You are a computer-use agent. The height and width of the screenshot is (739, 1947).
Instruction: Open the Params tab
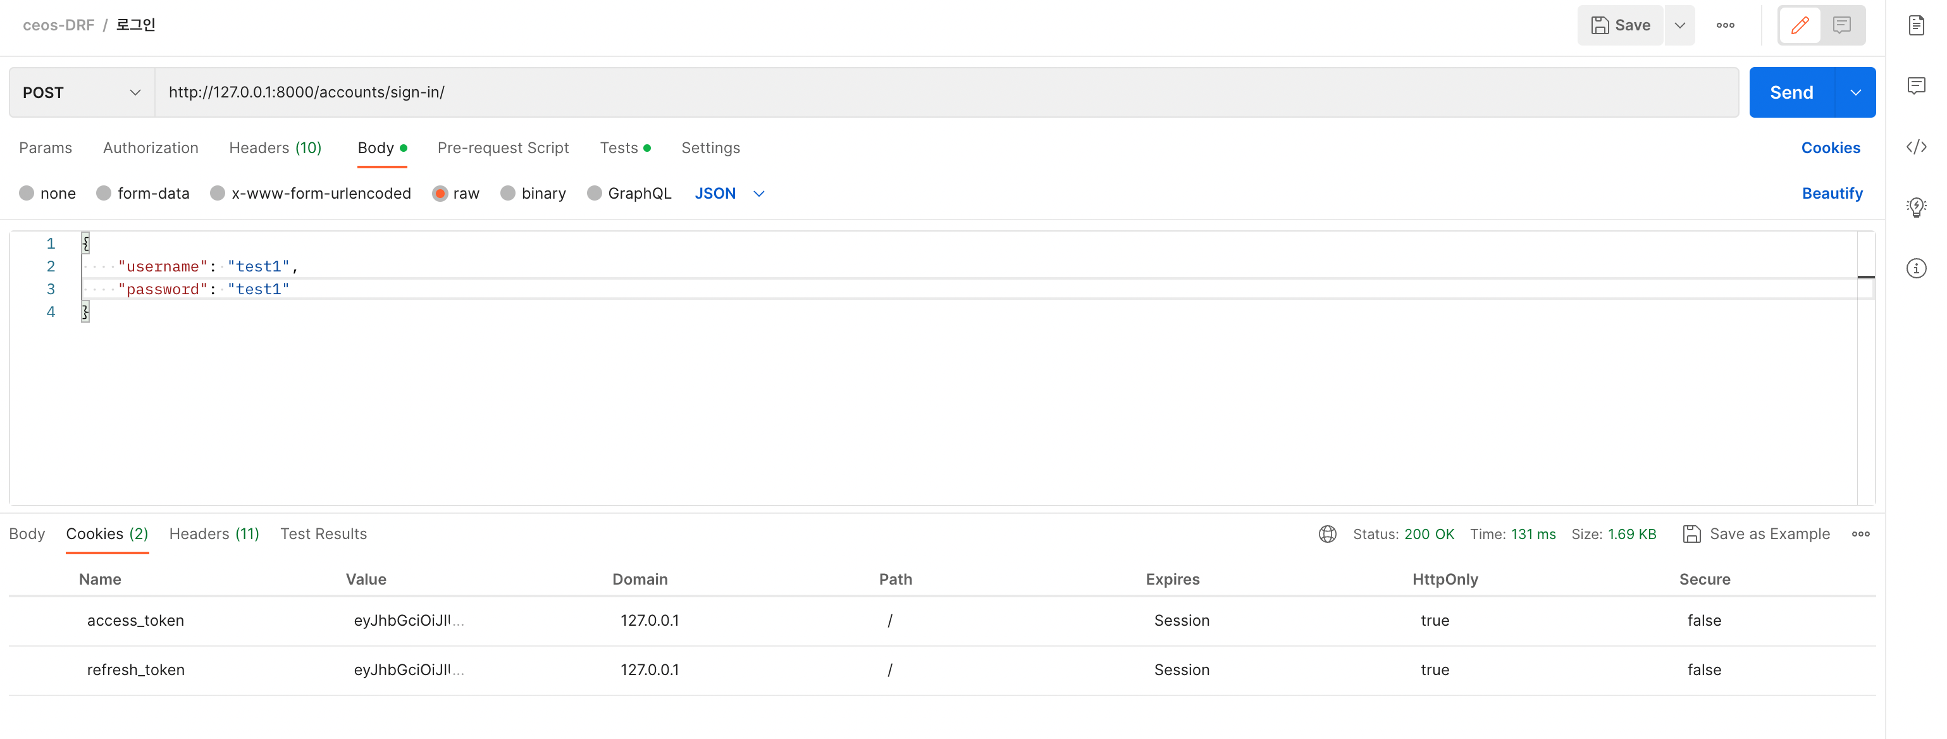pyautogui.click(x=46, y=148)
